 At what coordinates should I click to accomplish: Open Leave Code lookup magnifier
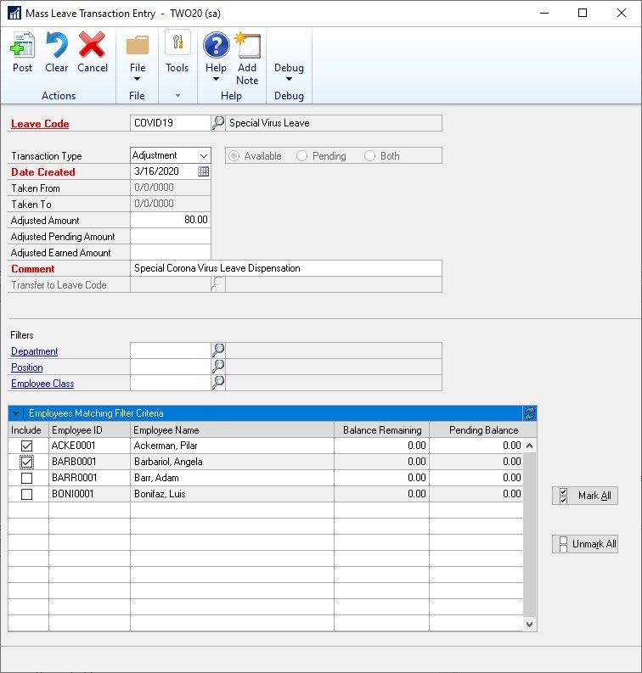(x=218, y=123)
